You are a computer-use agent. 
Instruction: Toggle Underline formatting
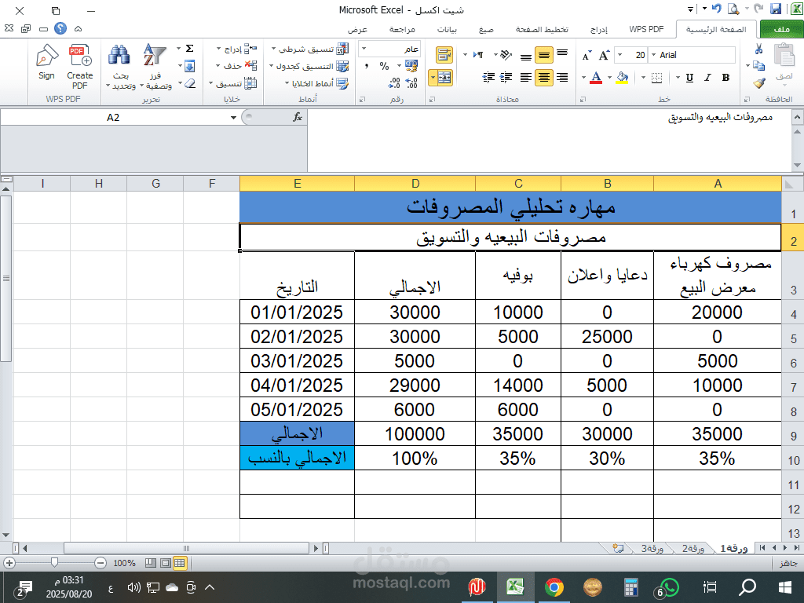pyautogui.click(x=689, y=78)
